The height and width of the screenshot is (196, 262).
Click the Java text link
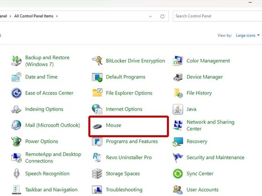tap(191, 109)
